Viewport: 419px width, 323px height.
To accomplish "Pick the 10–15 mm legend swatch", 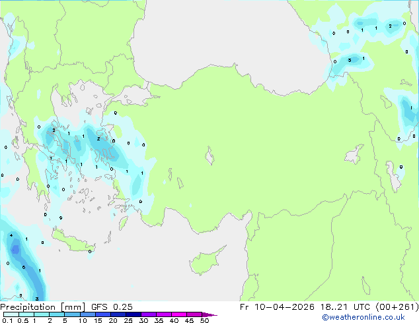I will 87,314.
